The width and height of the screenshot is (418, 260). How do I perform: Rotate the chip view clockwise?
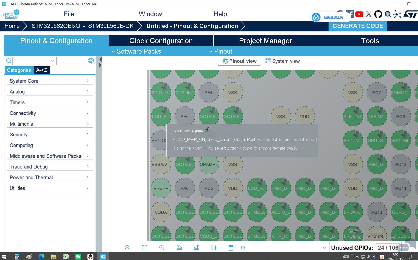pyautogui.click(x=179, y=248)
